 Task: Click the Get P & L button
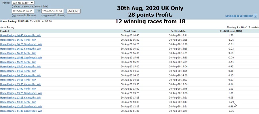point(73,11)
